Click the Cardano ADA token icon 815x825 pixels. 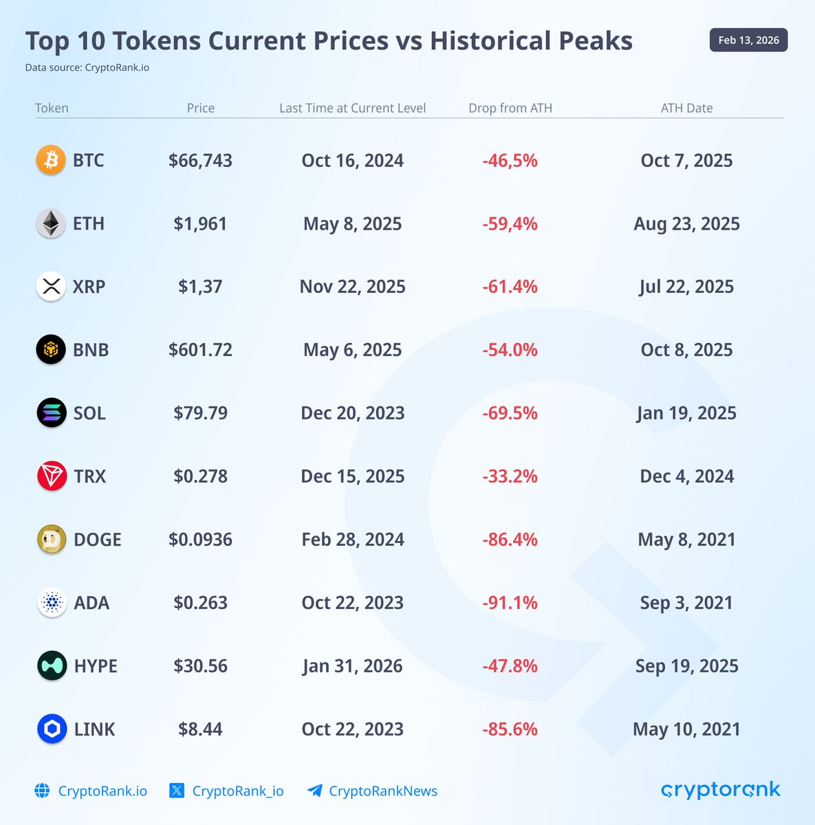pyautogui.click(x=51, y=603)
